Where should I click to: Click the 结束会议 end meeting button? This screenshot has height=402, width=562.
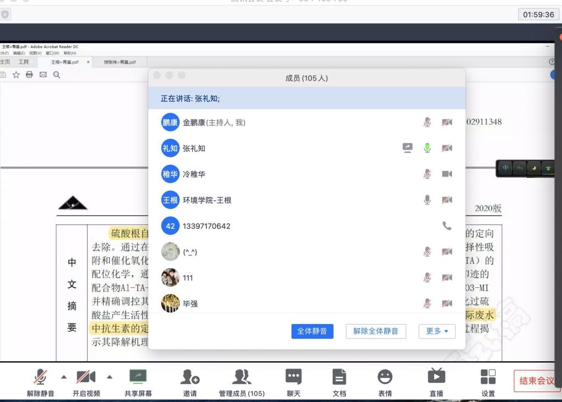point(537,381)
